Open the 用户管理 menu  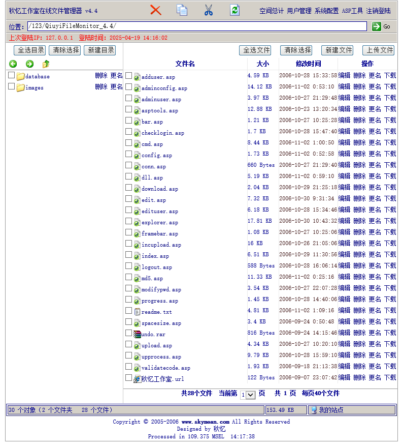pyautogui.click(x=299, y=11)
